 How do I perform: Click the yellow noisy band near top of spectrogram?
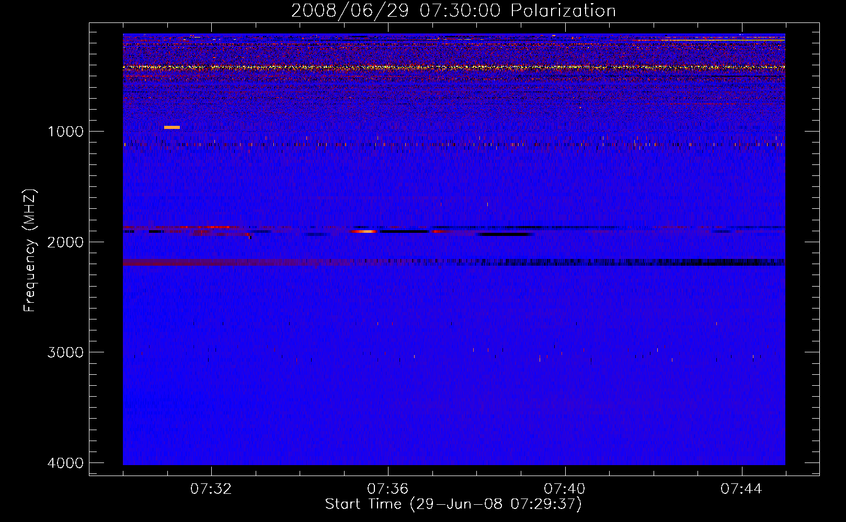[x=454, y=67]
